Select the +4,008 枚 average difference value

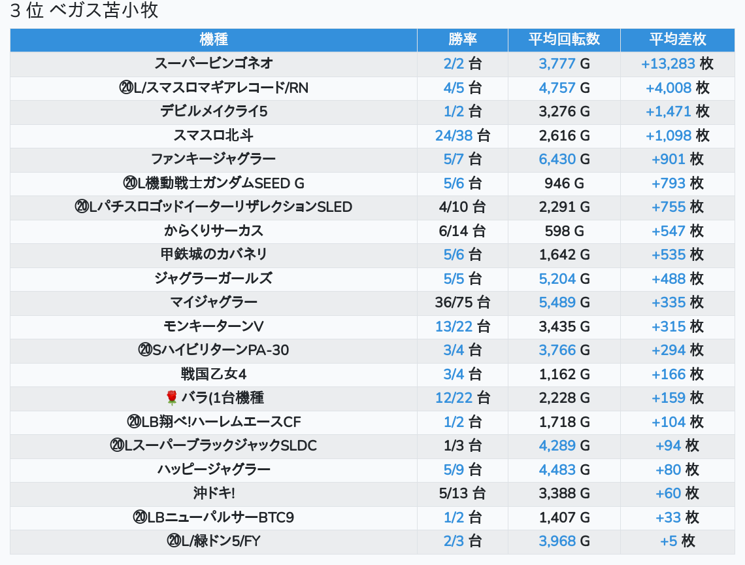[x=677, y=88]
